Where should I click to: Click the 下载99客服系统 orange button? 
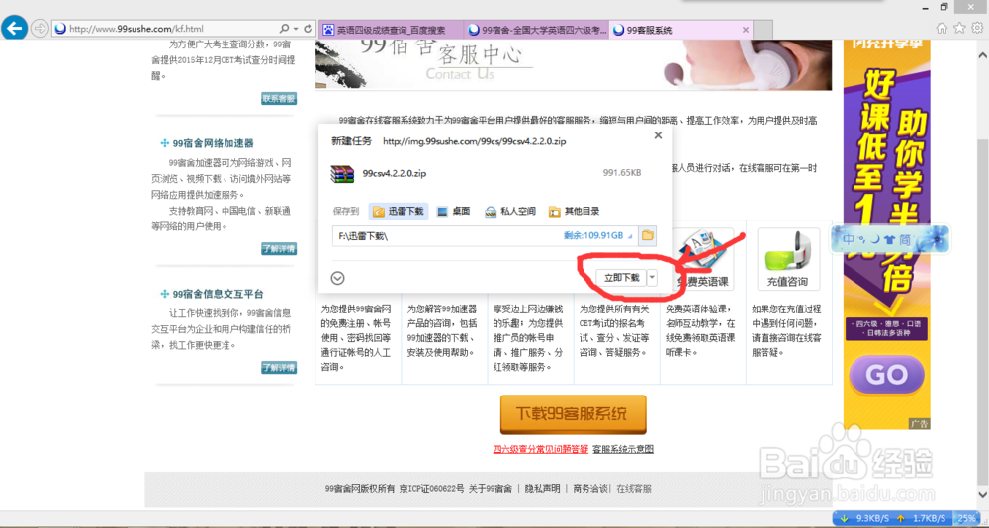coord(574,414)
